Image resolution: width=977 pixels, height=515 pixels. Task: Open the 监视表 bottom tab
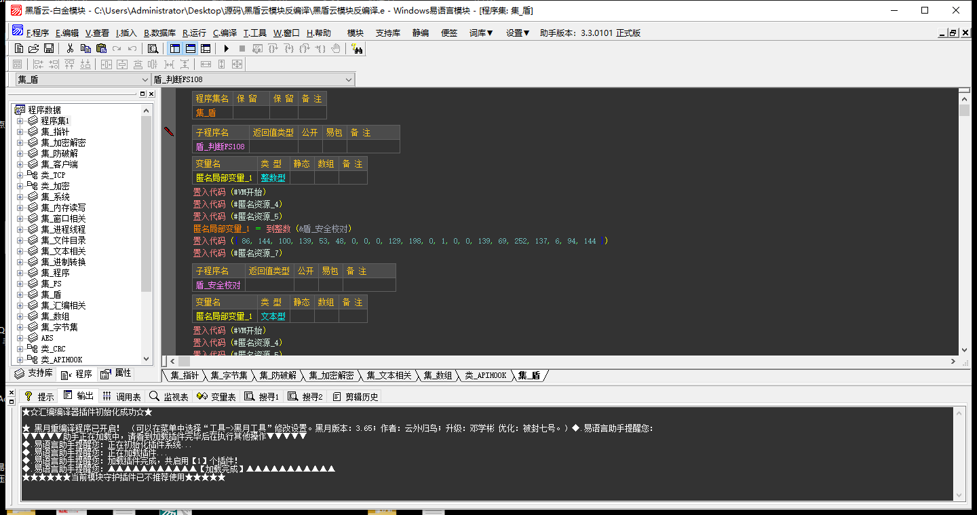pos(169,396)
